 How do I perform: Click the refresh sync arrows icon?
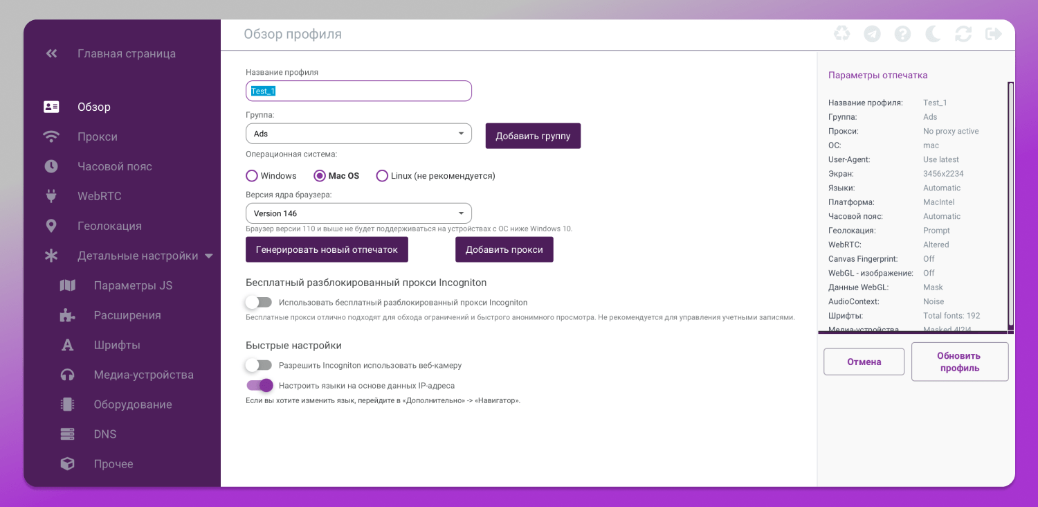click(963, 34)
